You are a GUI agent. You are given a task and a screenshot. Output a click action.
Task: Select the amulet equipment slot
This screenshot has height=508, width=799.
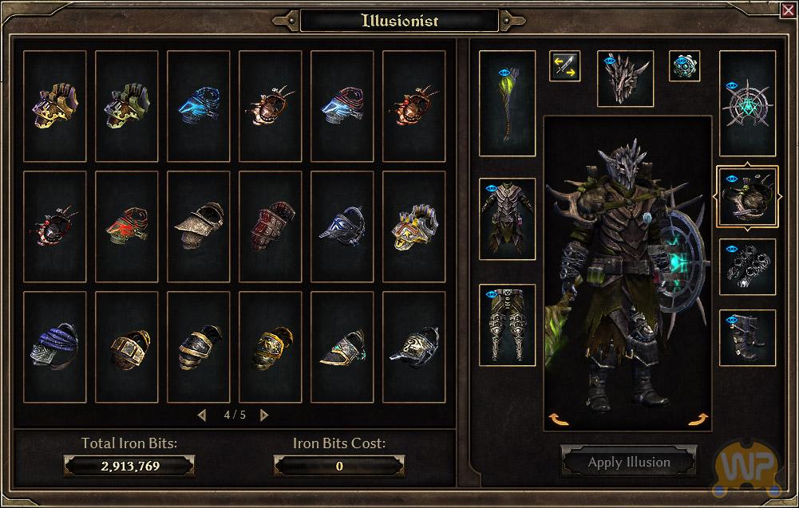(x=684, y=65)
